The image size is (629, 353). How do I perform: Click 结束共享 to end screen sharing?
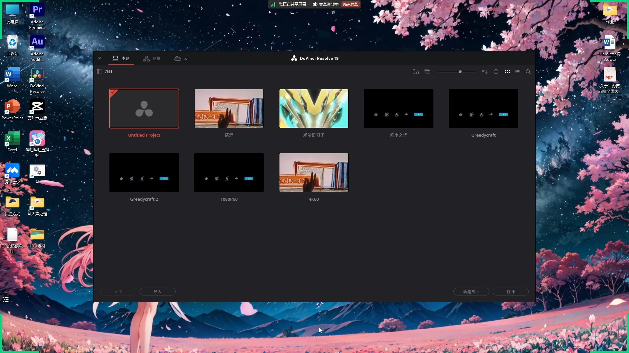[350, 4]
